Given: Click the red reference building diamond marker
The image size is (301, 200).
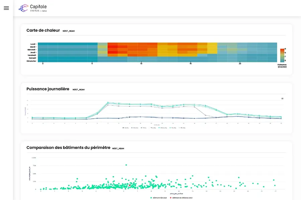Looking at the screenshot, I should point(130,185).
